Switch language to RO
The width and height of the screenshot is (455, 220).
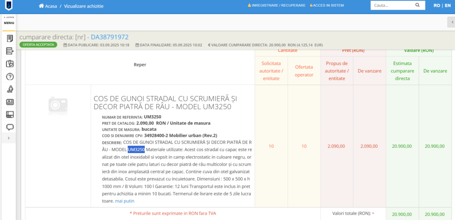[436, 6]
